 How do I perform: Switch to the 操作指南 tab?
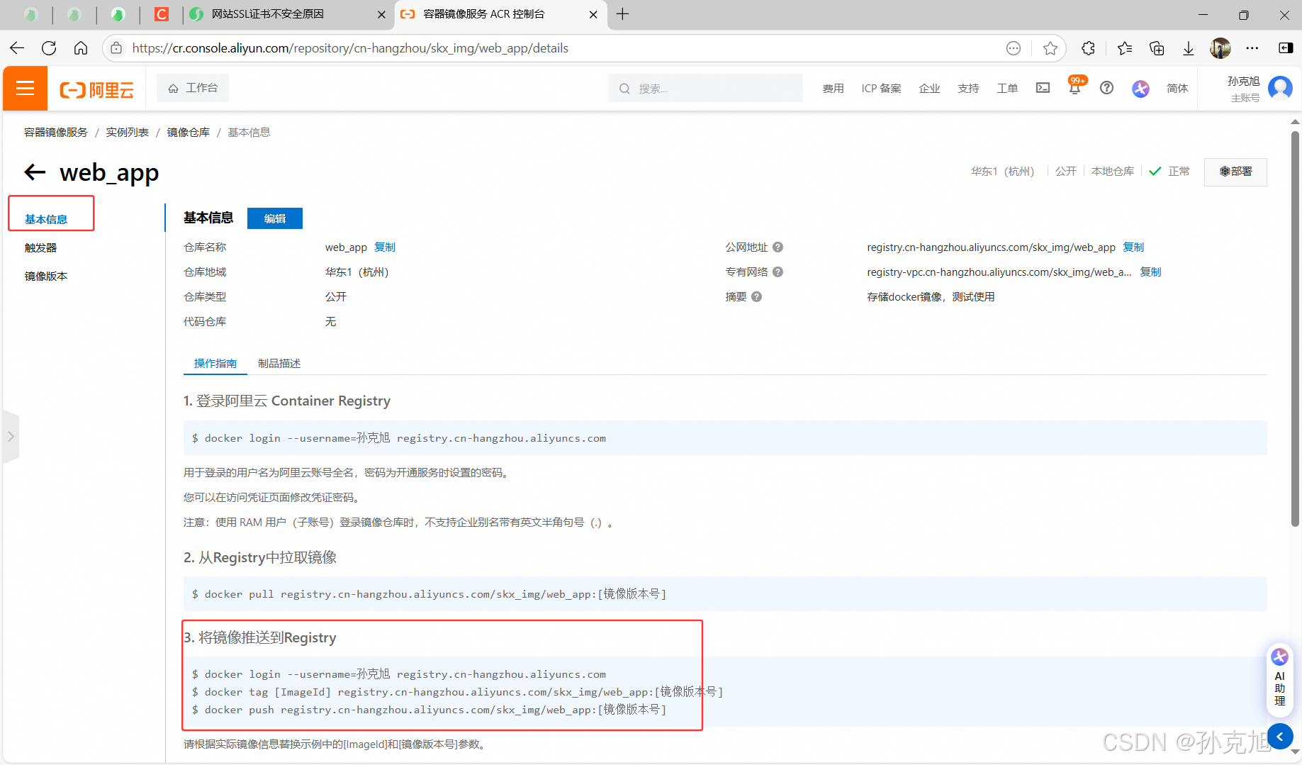click(215, 363)
